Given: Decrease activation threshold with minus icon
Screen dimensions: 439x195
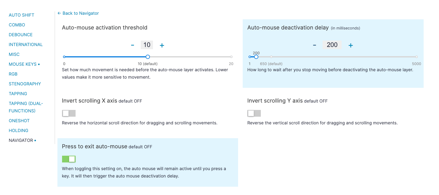Looking at the screenshot, I should (132, 45).
